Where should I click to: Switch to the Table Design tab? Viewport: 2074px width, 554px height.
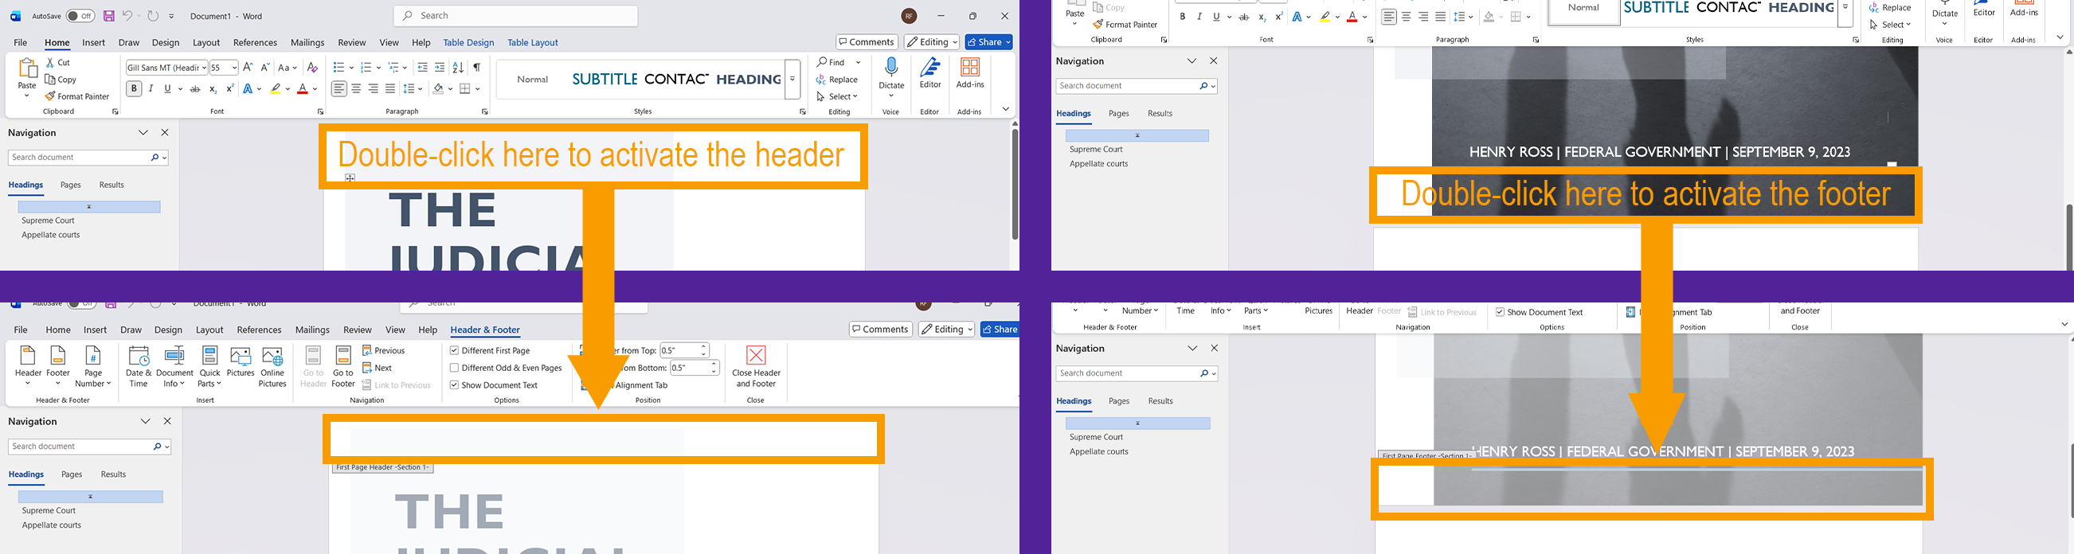pos(468,43)
